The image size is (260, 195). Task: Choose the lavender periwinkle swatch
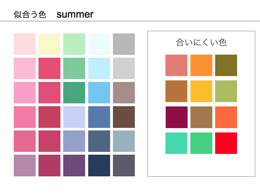pos(74,117)
